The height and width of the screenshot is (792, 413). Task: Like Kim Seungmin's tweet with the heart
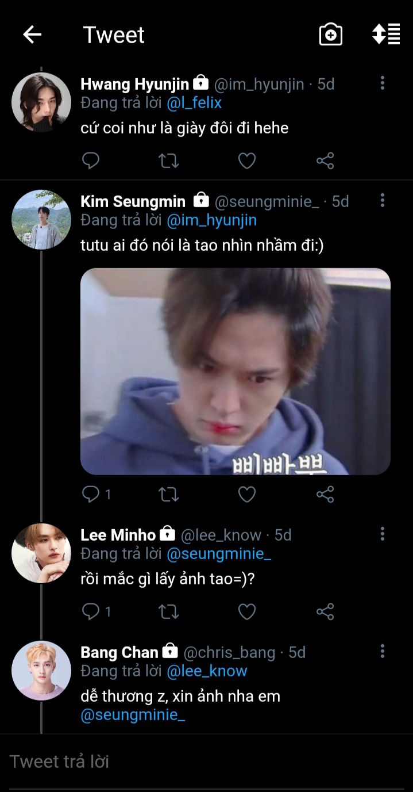tap(247, 494)
